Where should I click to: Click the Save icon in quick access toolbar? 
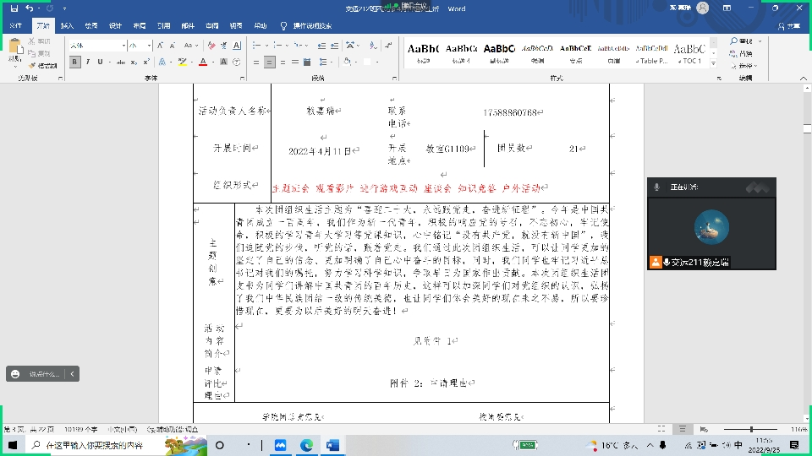click(14, 8)
